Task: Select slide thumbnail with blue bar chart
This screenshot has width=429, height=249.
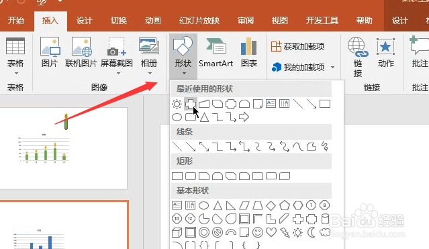Action: [64, 225]
